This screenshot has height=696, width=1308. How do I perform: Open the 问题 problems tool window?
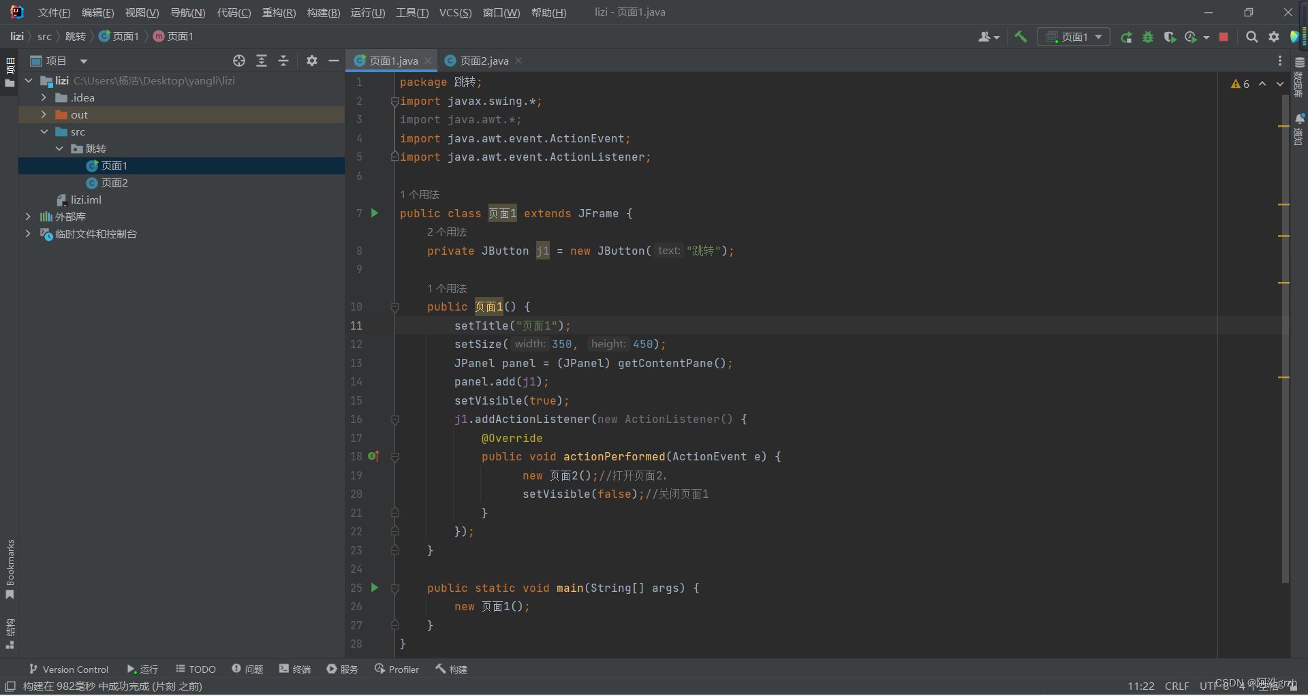[247, 669]
